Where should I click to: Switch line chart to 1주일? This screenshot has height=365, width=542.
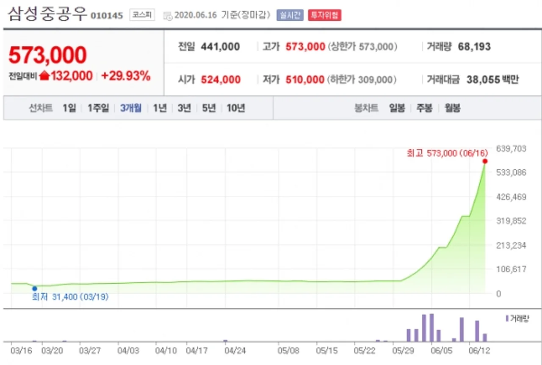(98, 108)
